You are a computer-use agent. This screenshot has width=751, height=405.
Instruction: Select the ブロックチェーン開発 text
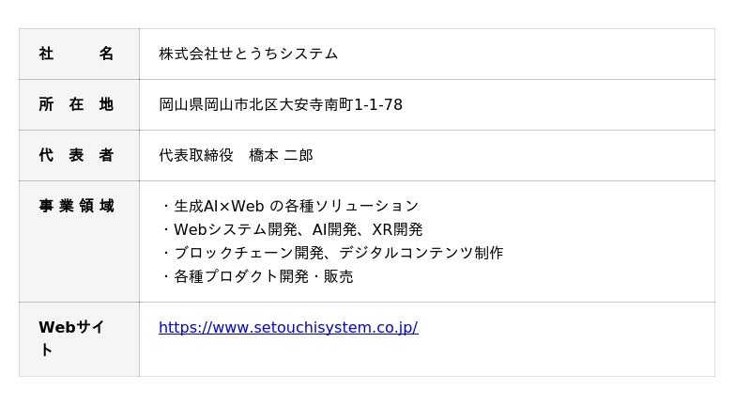[x=249, y=254]
